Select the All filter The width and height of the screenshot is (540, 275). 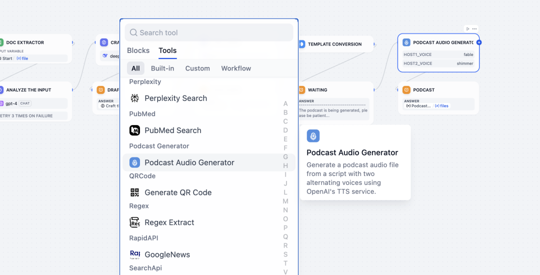pyautogui.click(x=135, y=68)
